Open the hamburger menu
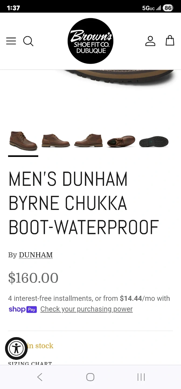 pos(11,41)
